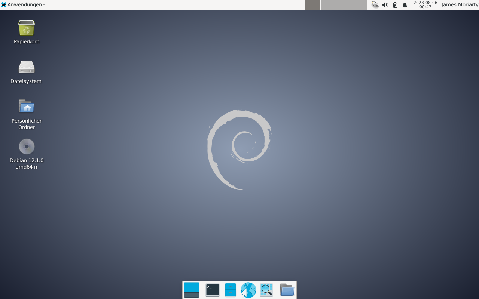This screenshot has width=479, height=299.
Task: Select the Debian 12.1.0 amd64 disc icon
Action: tap(27, 147)
